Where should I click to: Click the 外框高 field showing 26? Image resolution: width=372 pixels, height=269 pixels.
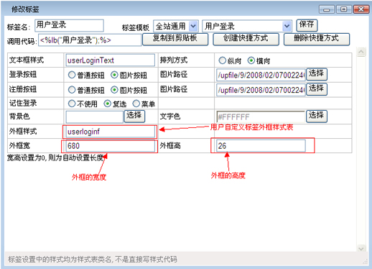261,146
